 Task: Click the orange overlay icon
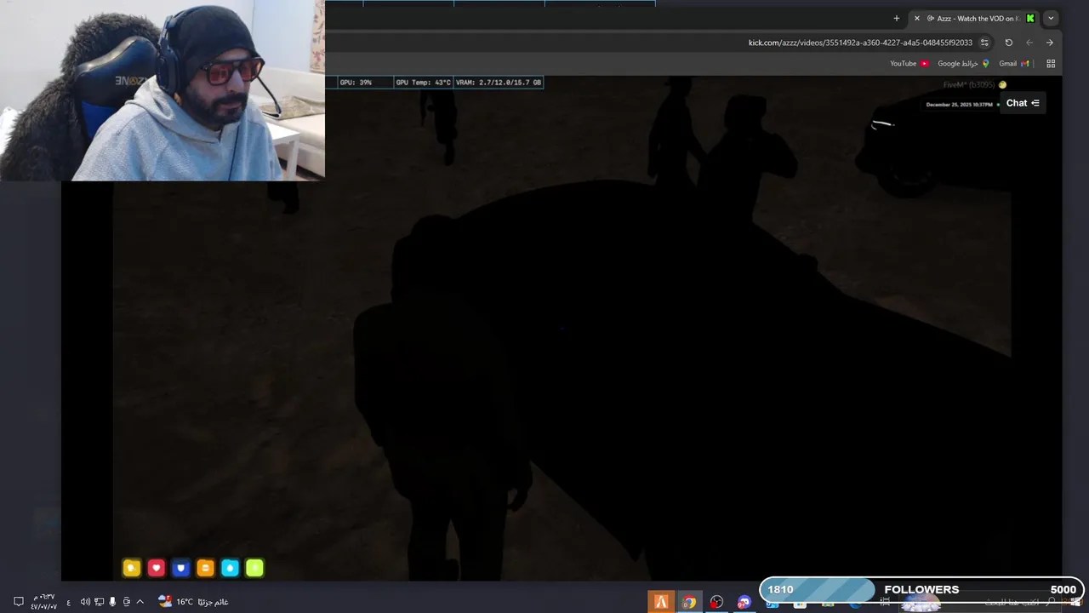205,568
